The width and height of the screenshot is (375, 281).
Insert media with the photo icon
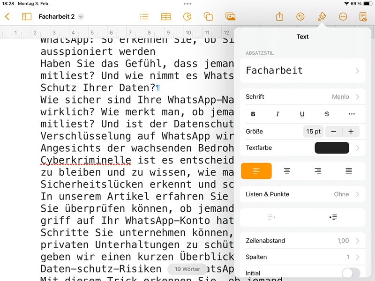click(230, 16)
